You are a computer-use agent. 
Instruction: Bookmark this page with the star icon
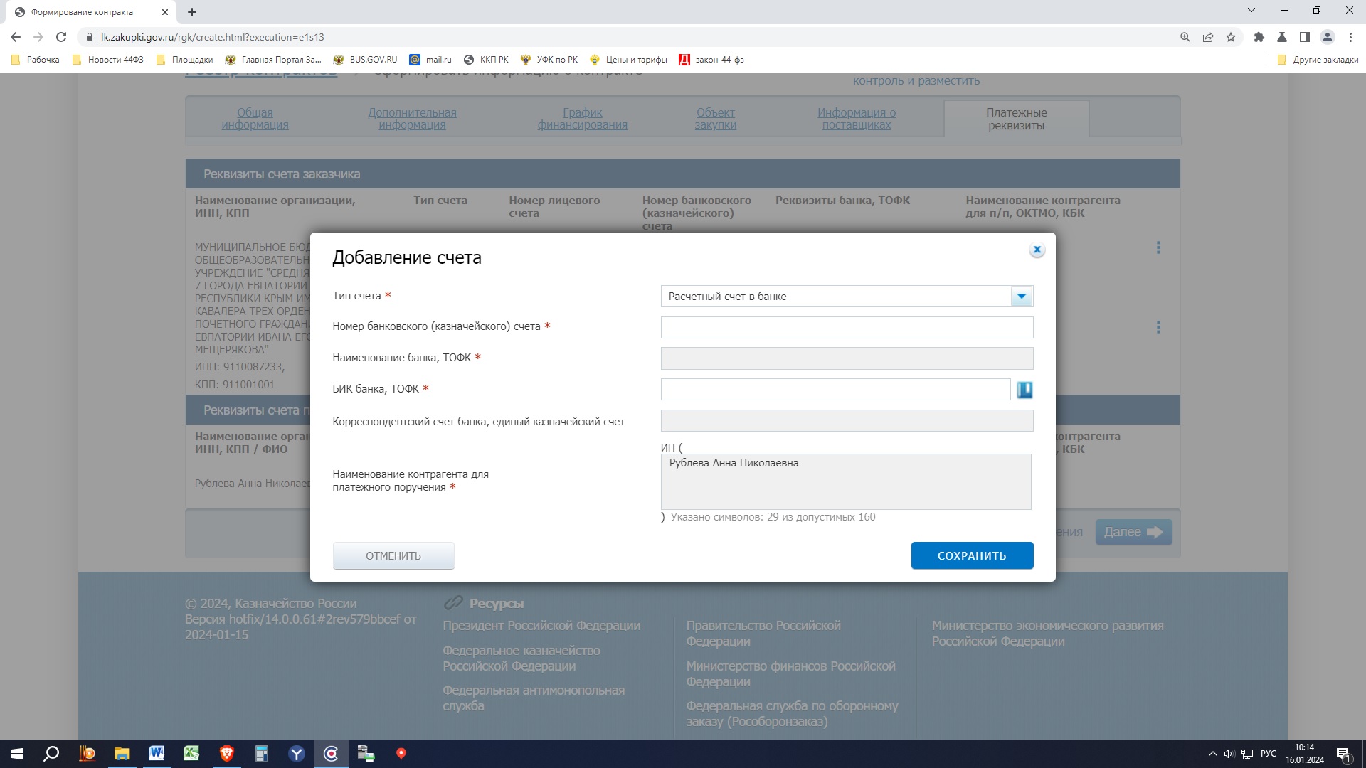1231,37
